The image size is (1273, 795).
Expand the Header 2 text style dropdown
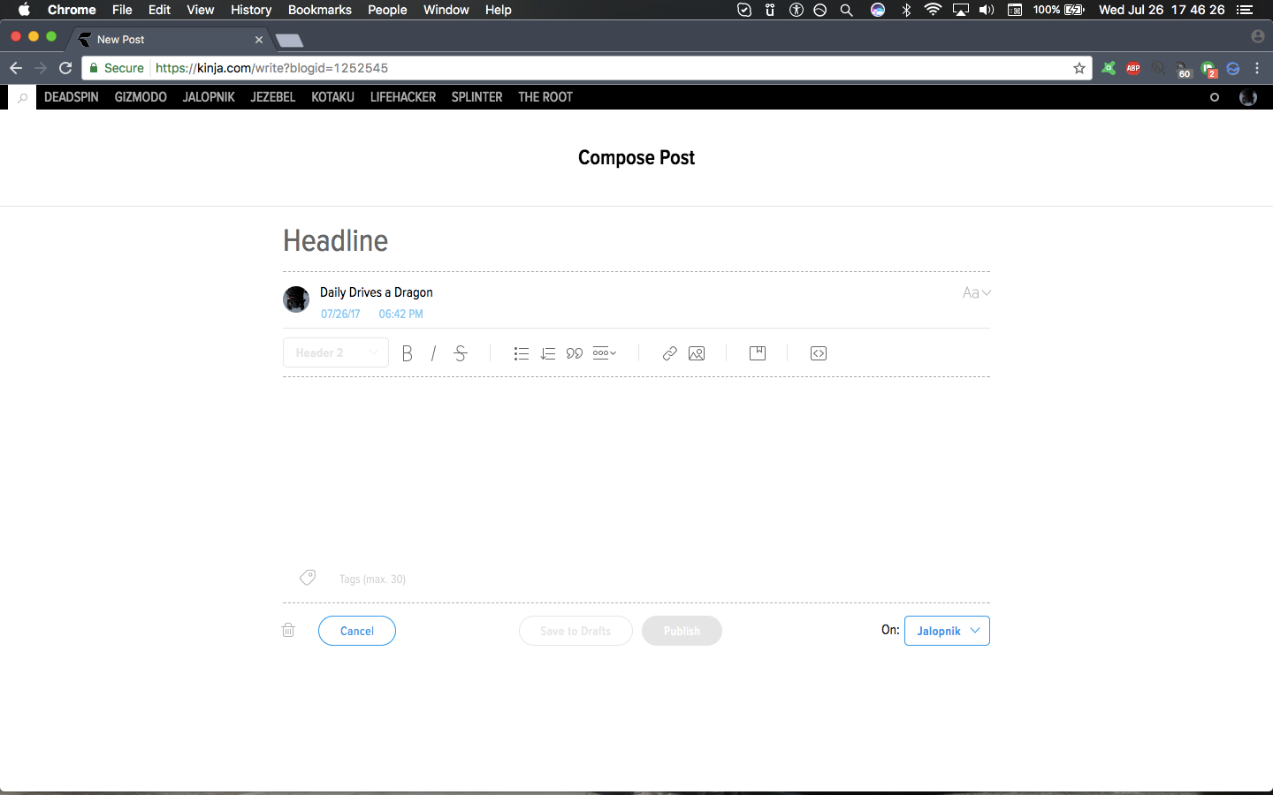pos(336,352)
